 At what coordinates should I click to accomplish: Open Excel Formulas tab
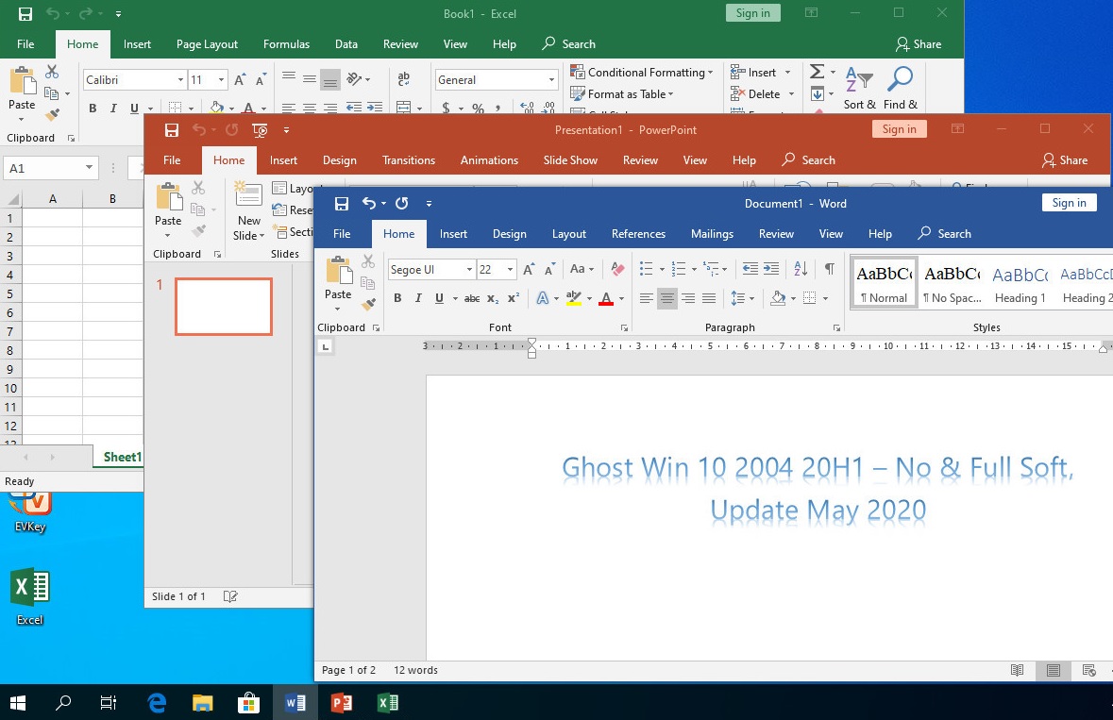point(286,44)
